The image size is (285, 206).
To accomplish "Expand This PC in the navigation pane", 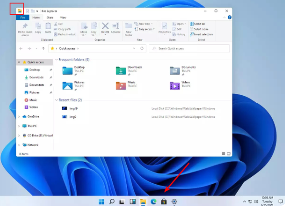I will 19,126.
